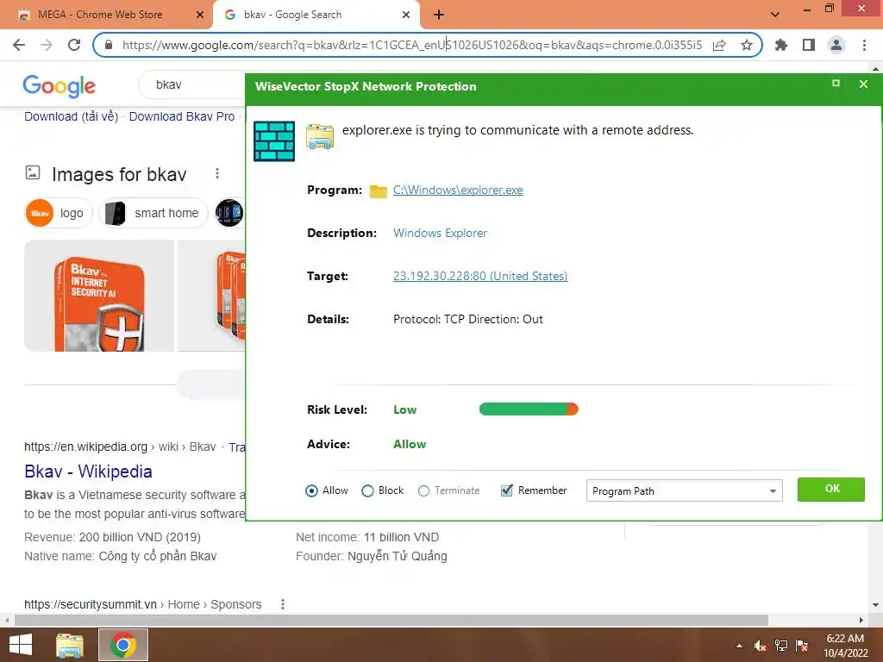Image resolution: width=883 pixels, height=662 pixels.
Task: Click Chrome icon in taskbar
Action: tap(123, 645)
